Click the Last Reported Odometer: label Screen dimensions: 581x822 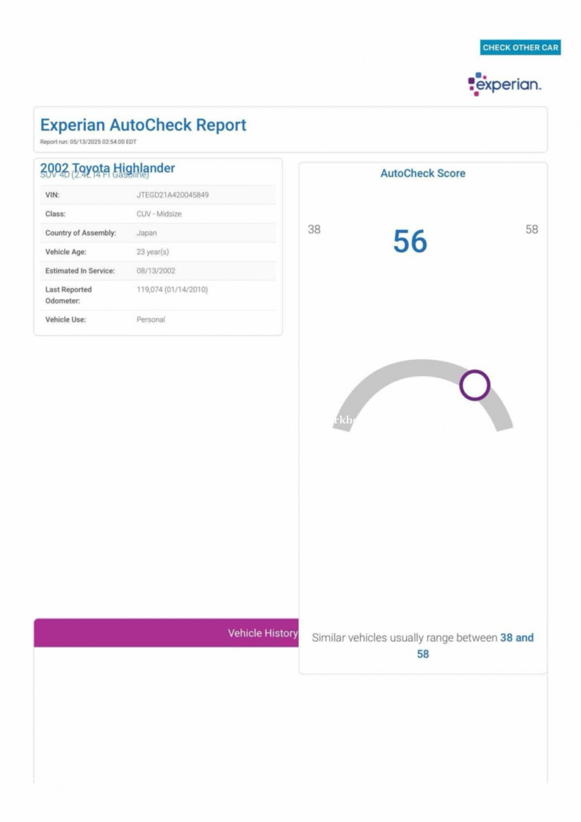69,295
